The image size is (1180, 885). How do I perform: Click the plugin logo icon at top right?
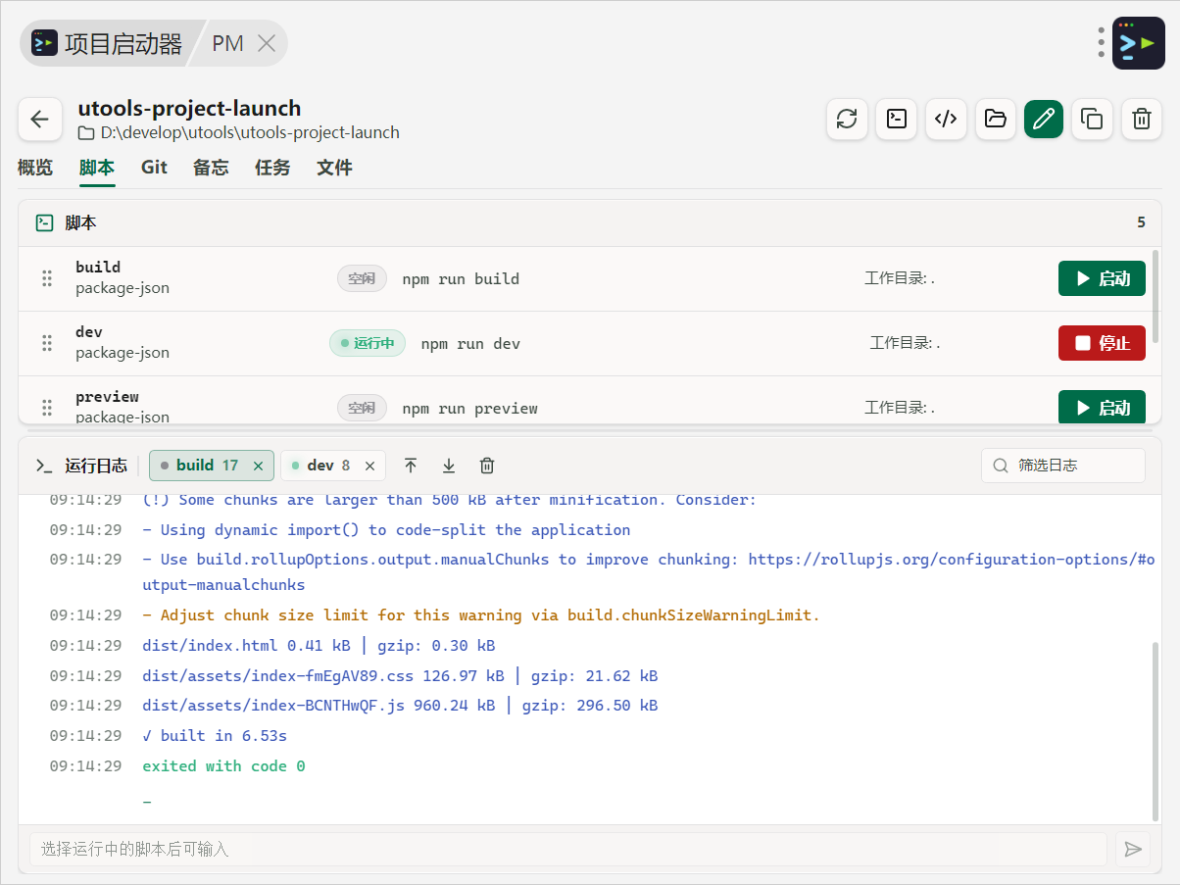[x=1138, y=43]
